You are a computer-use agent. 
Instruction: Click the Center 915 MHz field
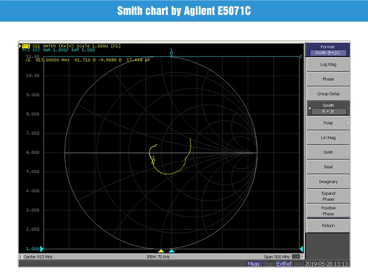[x=37, y=257]
